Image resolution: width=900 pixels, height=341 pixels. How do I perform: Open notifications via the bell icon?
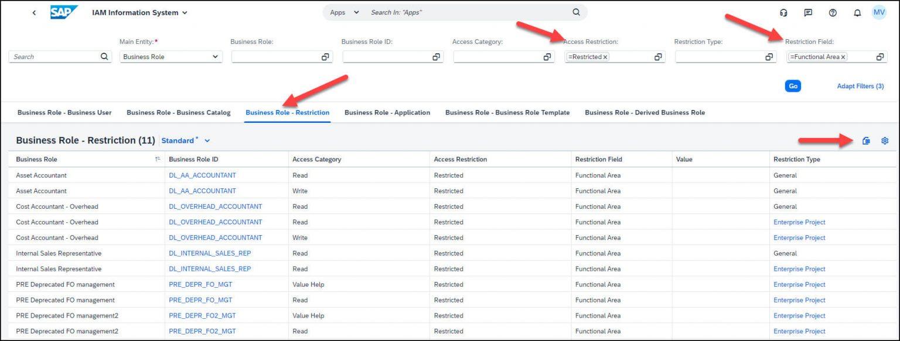coord(857,12)
